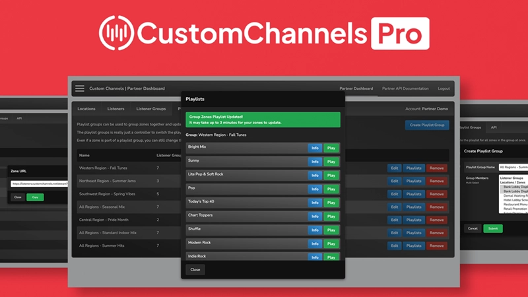
Task: Click the Create Playlist Group button
Action: pyautogui.click(x=427, y=125)
